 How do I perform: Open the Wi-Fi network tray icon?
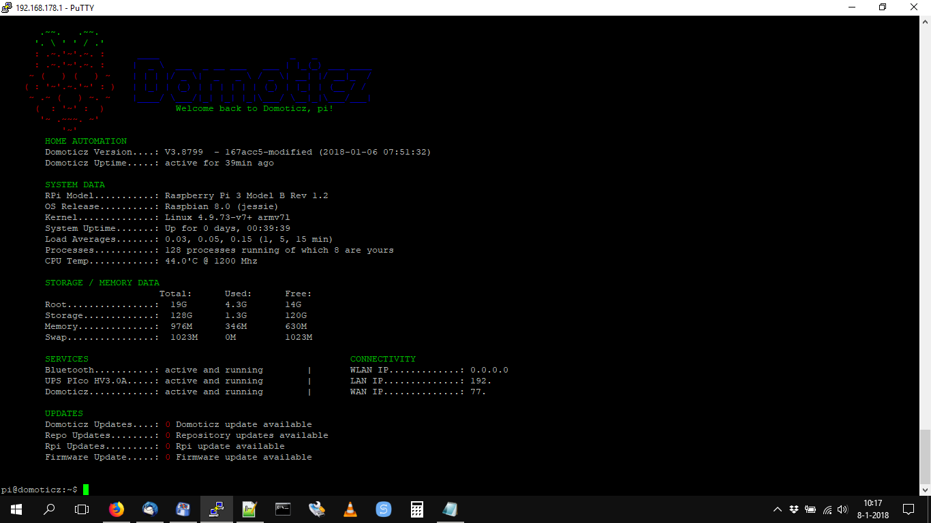(827, 509)
